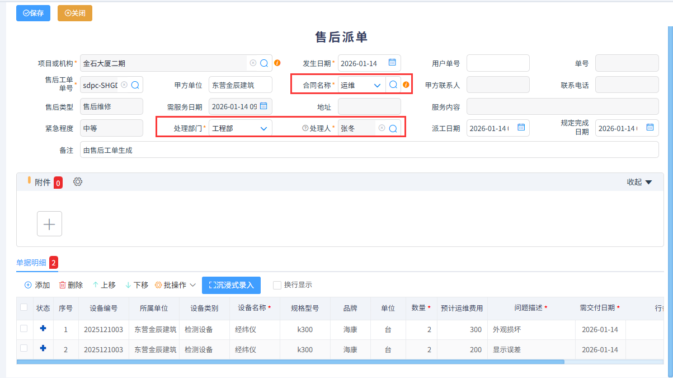This screenshot has height=378, width=673.
Task: Select all rows with the header checkbox
Action: 23,308
